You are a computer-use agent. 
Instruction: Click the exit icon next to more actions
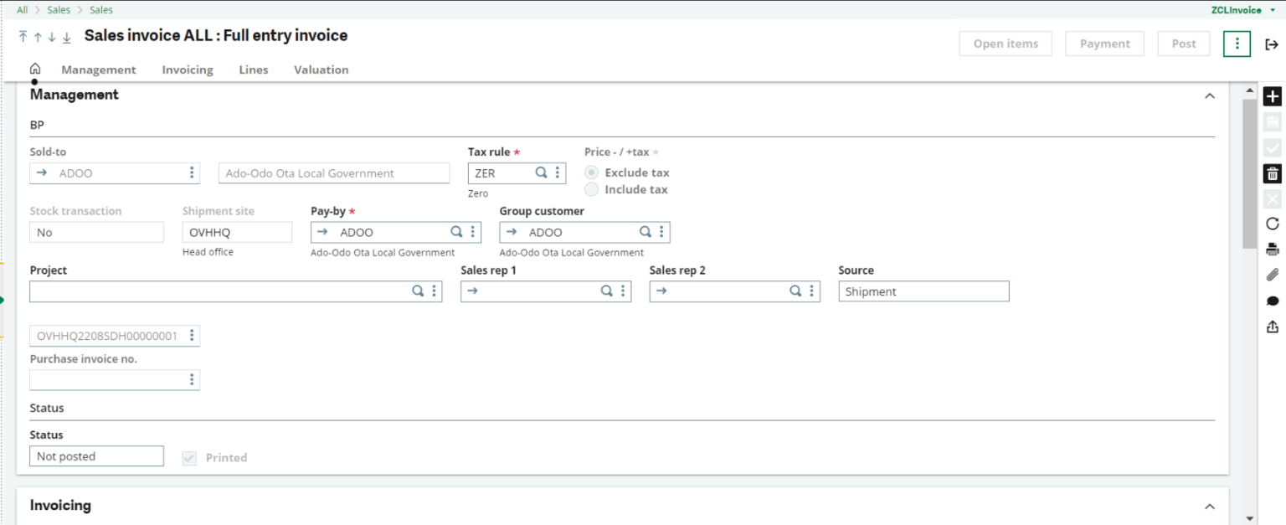click(x=1271, y=44)
